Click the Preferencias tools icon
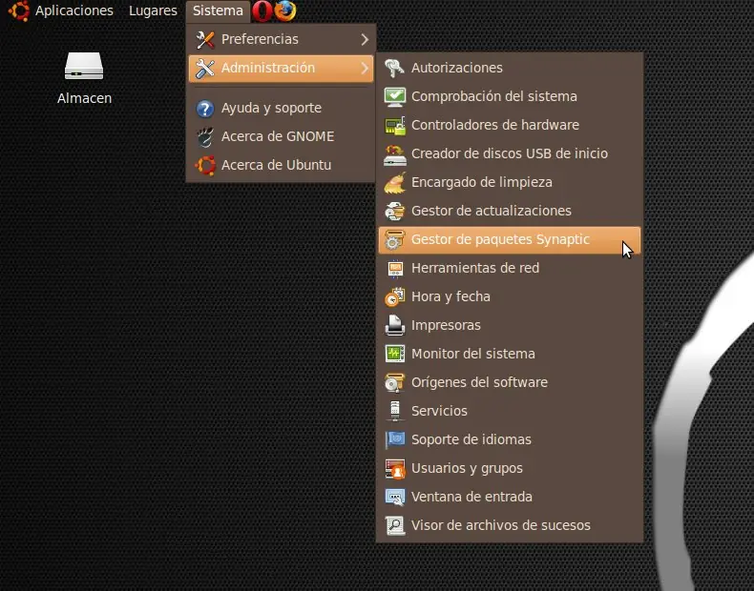The width and height of the screenshot is (754, 591). [x=205, y=40]
